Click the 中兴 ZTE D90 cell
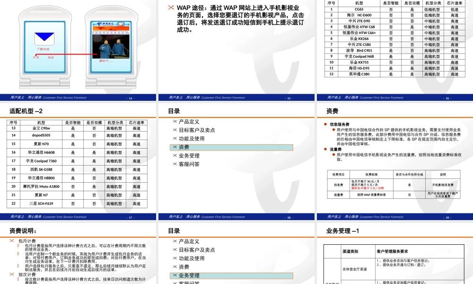Image resolution: width=473 pixels, height=284 pixels. (x=359, y=21)
